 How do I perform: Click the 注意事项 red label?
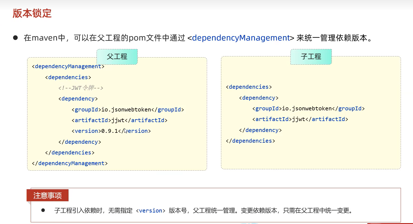pos(47,196)
